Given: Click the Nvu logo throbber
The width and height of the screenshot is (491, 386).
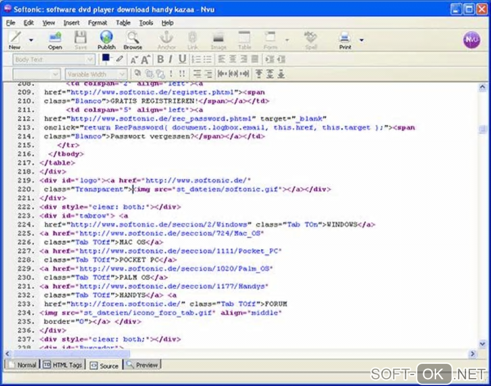Looking at the screenshot, I should coord(471,40).
